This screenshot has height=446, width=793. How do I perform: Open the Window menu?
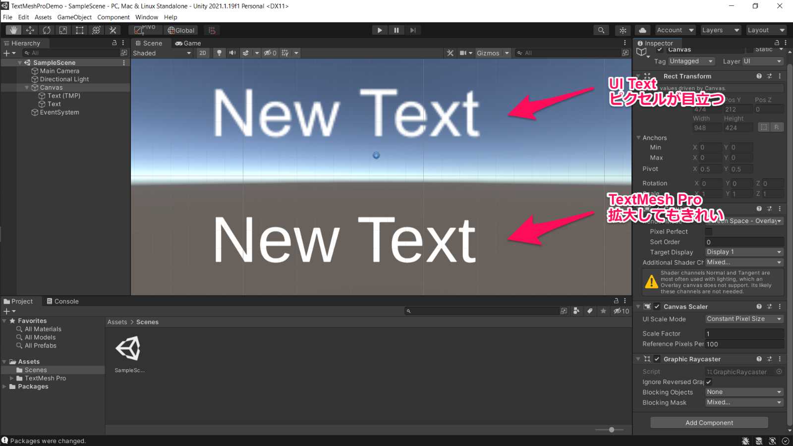click(147, 17)
